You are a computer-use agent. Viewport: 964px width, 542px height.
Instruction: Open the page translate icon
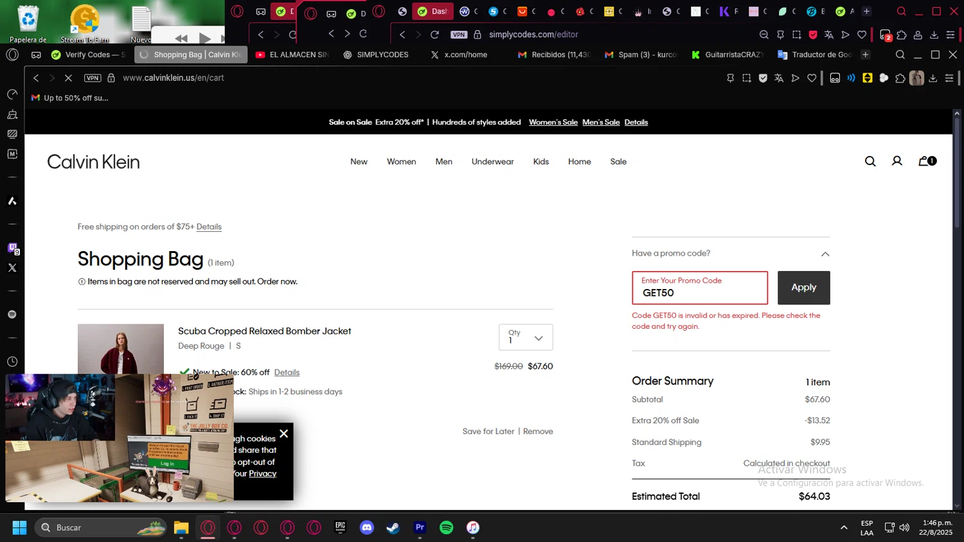coord(779,78)
